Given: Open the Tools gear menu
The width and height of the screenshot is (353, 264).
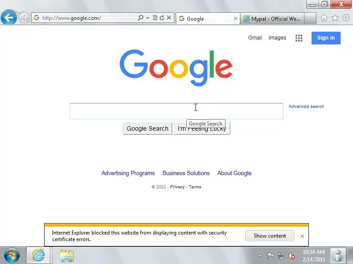Looking at the screenshot, I should pos(346,18).
